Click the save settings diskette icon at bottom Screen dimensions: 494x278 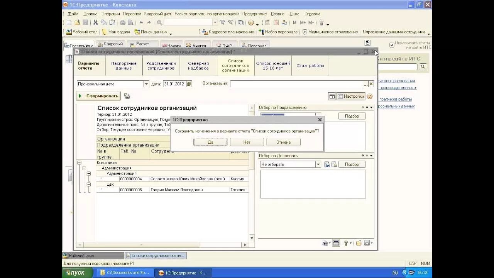click(367, 243)
